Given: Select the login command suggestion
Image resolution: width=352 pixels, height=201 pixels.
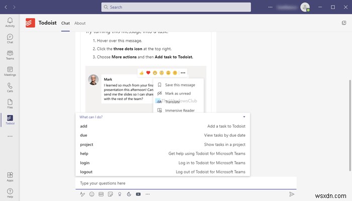Looking at the screenshot, I should 162,163.
